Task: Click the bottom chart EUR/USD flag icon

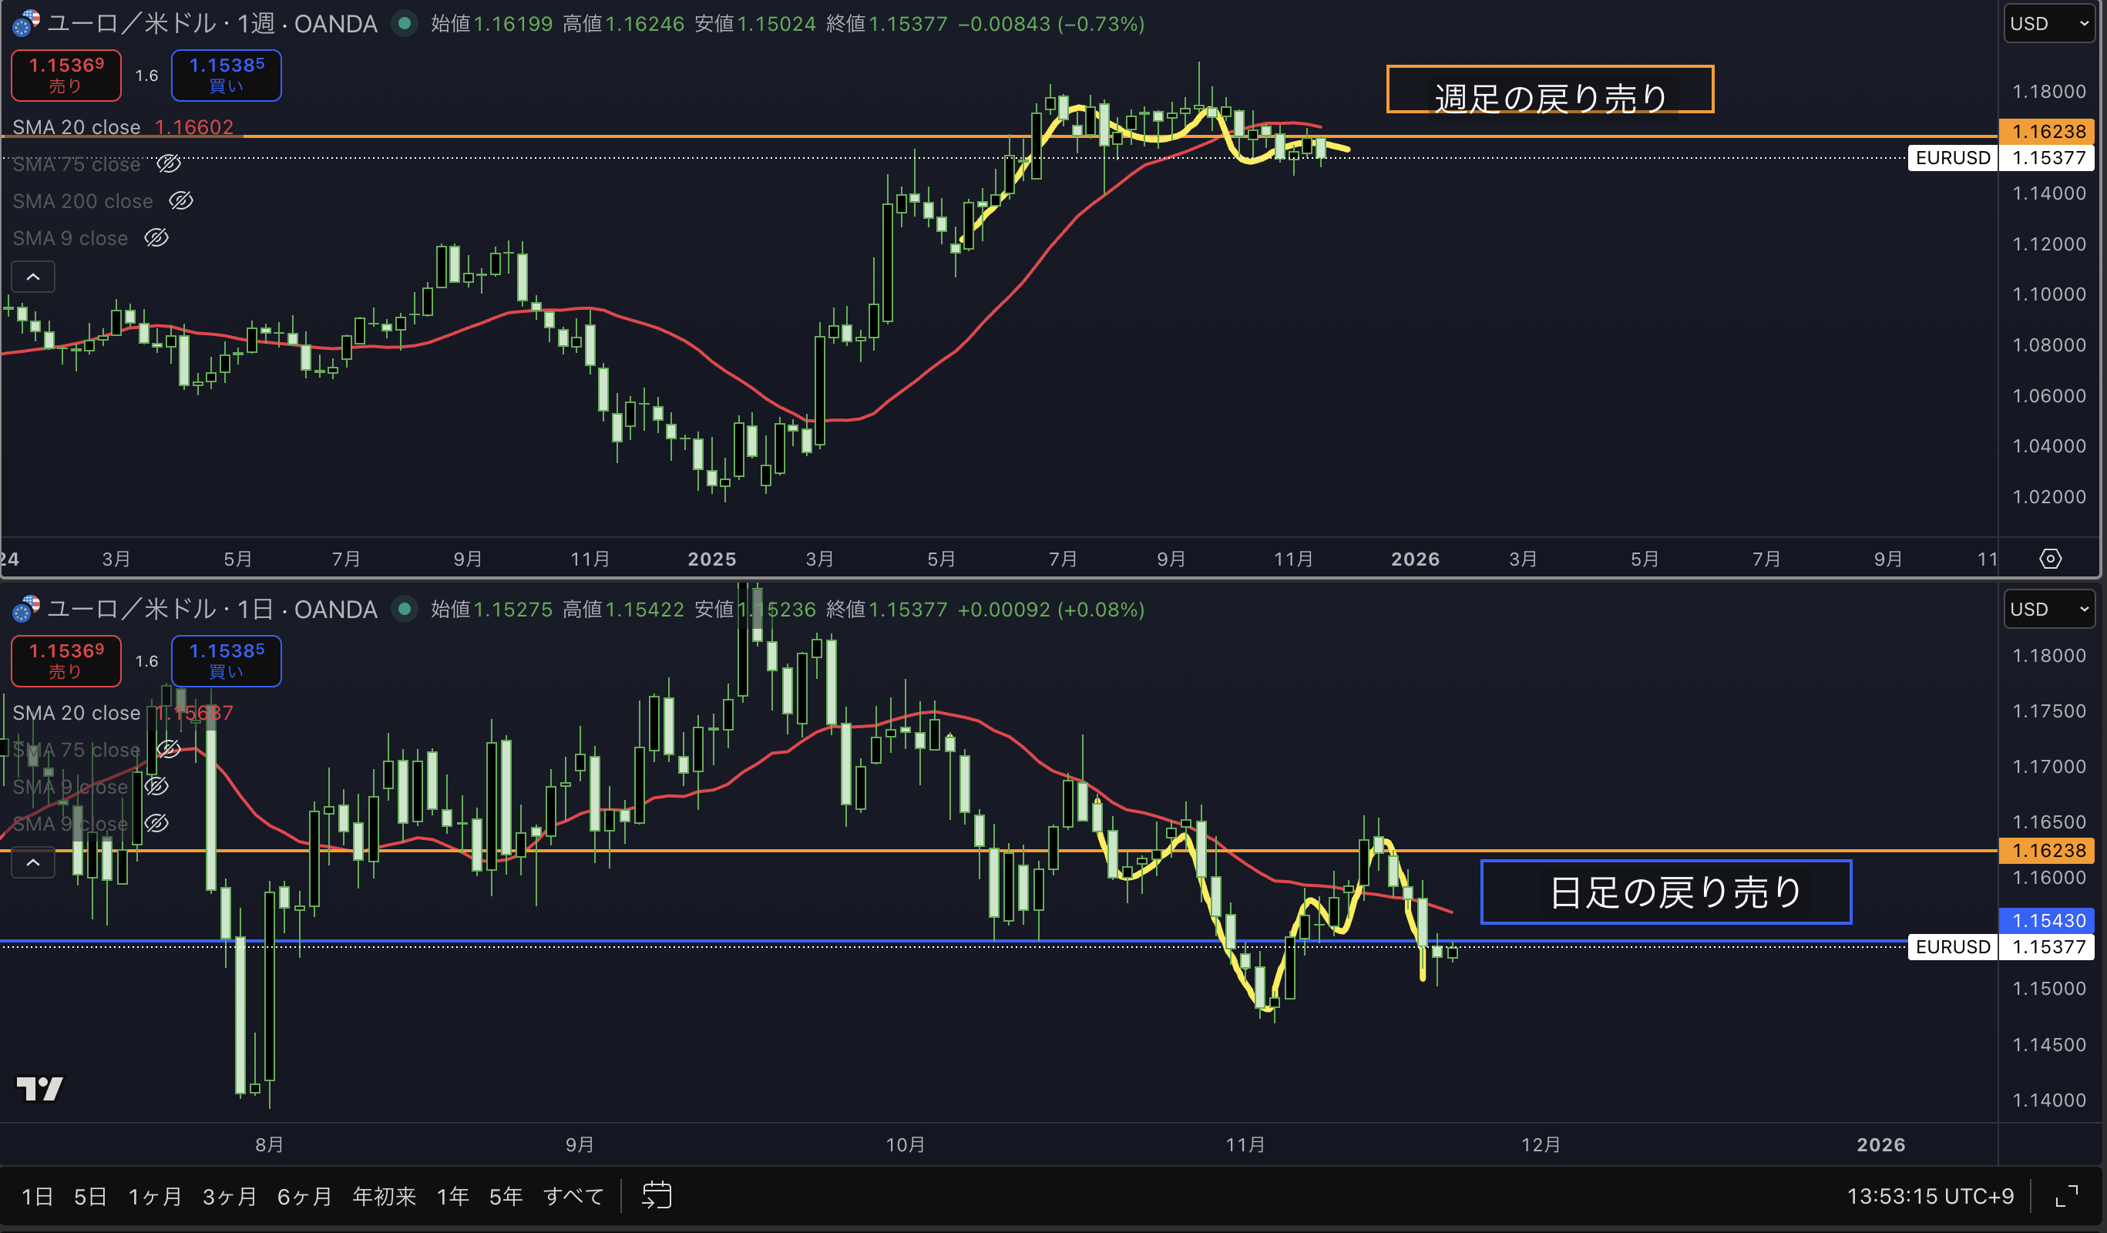Action: pos(25,609)
